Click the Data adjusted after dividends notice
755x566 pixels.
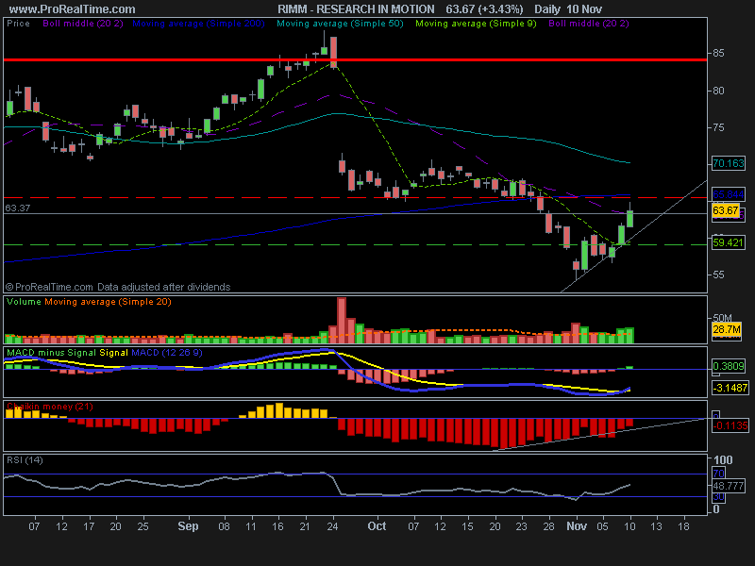163,287
